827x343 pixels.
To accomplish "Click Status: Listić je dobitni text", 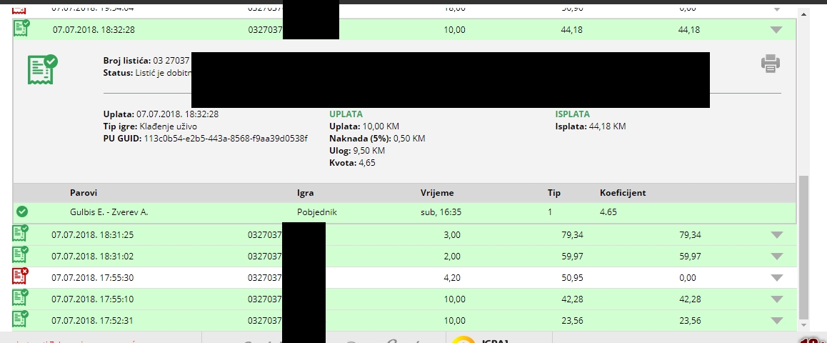I will tap(147, 73).
